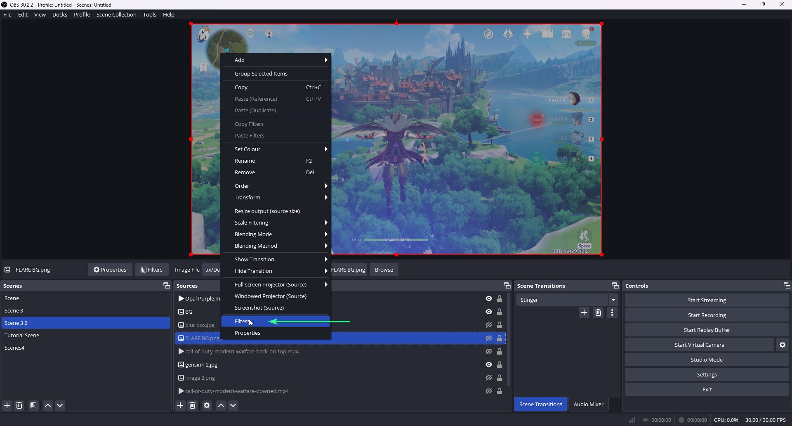The image size is (792, 426).
Task: Pop out the Scenes dock
Action: [x=166, y=286]
